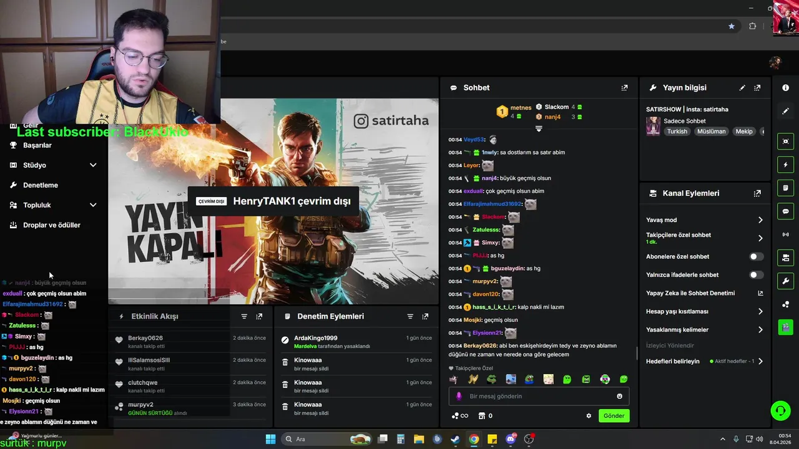Click the broadcast signal icon in right sidebar
The width and height of the screenshot is (799, 449).
point(785,234)
